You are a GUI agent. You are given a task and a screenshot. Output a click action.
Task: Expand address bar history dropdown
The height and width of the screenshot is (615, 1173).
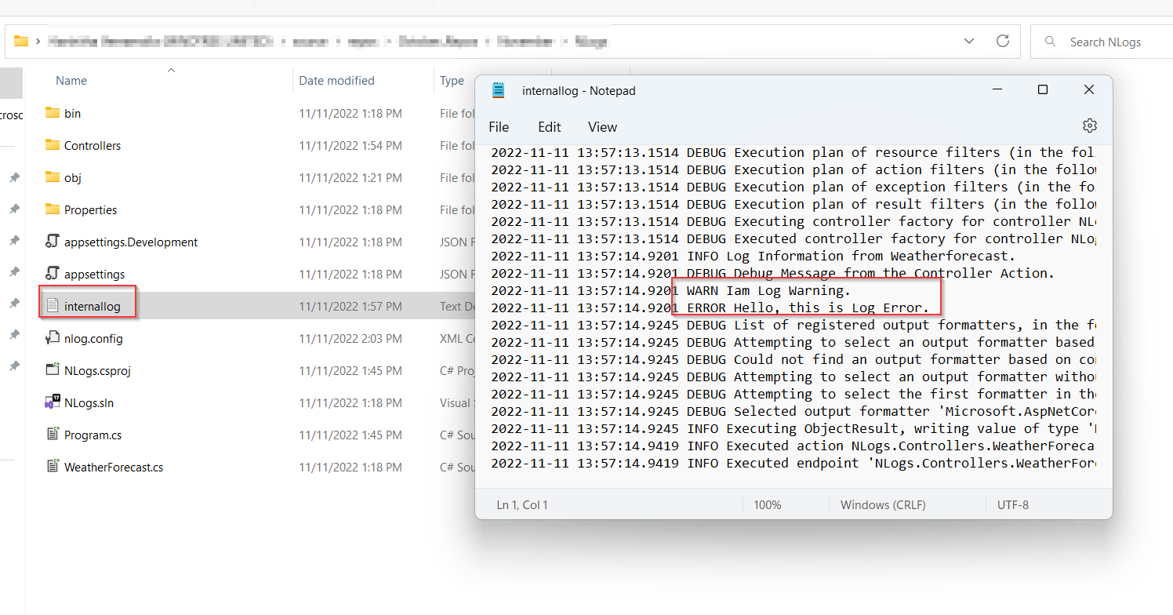(971, 42)
